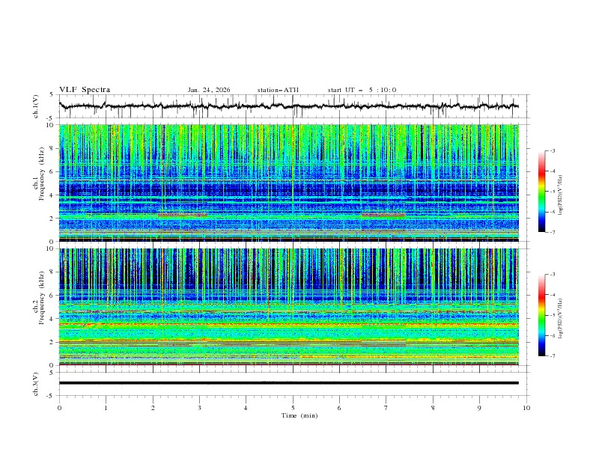Click the VLF Spectra title text
Image resolution: width=593 pixels, height=458 pixels.
coord(85,90)
